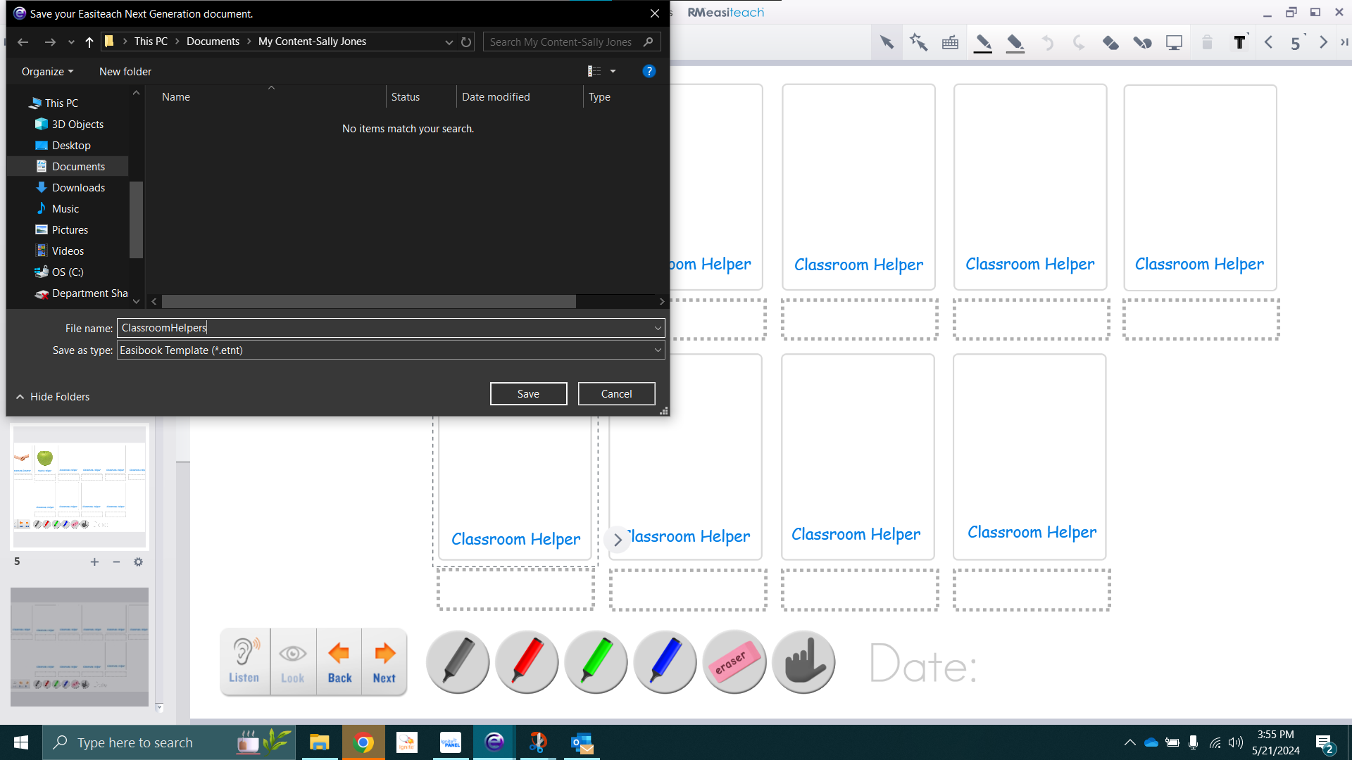Collapse folders with Hide Folders
Image resolution: width=1352 pixels, height=760 pixels.
click(53, 396)
